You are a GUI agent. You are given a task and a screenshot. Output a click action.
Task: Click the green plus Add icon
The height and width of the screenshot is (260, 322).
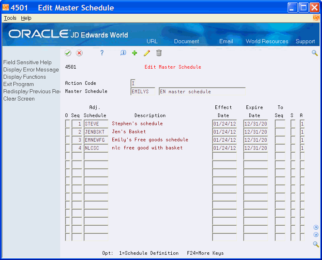coord(135,53)
